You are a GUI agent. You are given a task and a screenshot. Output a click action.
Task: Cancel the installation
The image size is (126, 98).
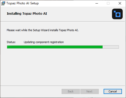click(x=113, y=91)
